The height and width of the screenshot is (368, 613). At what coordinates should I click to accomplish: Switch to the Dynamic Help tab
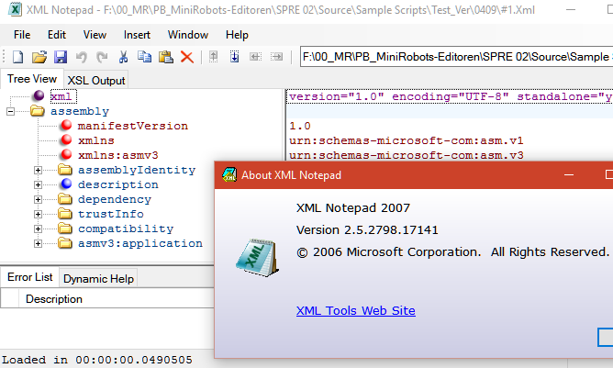click(98, 278)
